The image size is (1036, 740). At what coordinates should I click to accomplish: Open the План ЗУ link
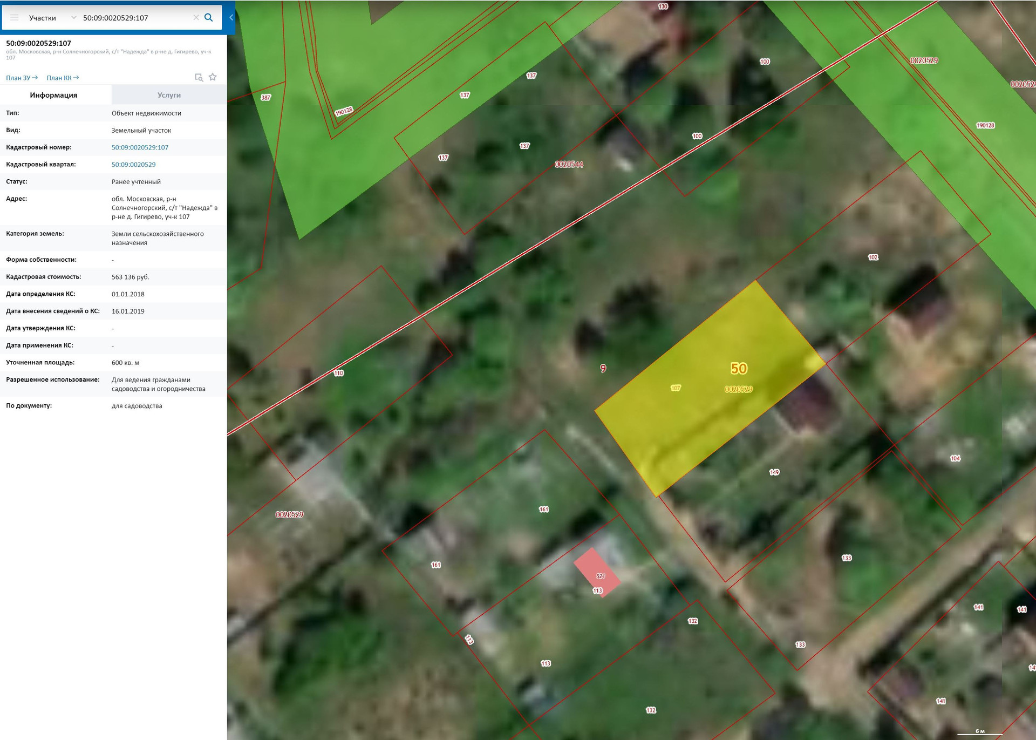coord(22,78)
